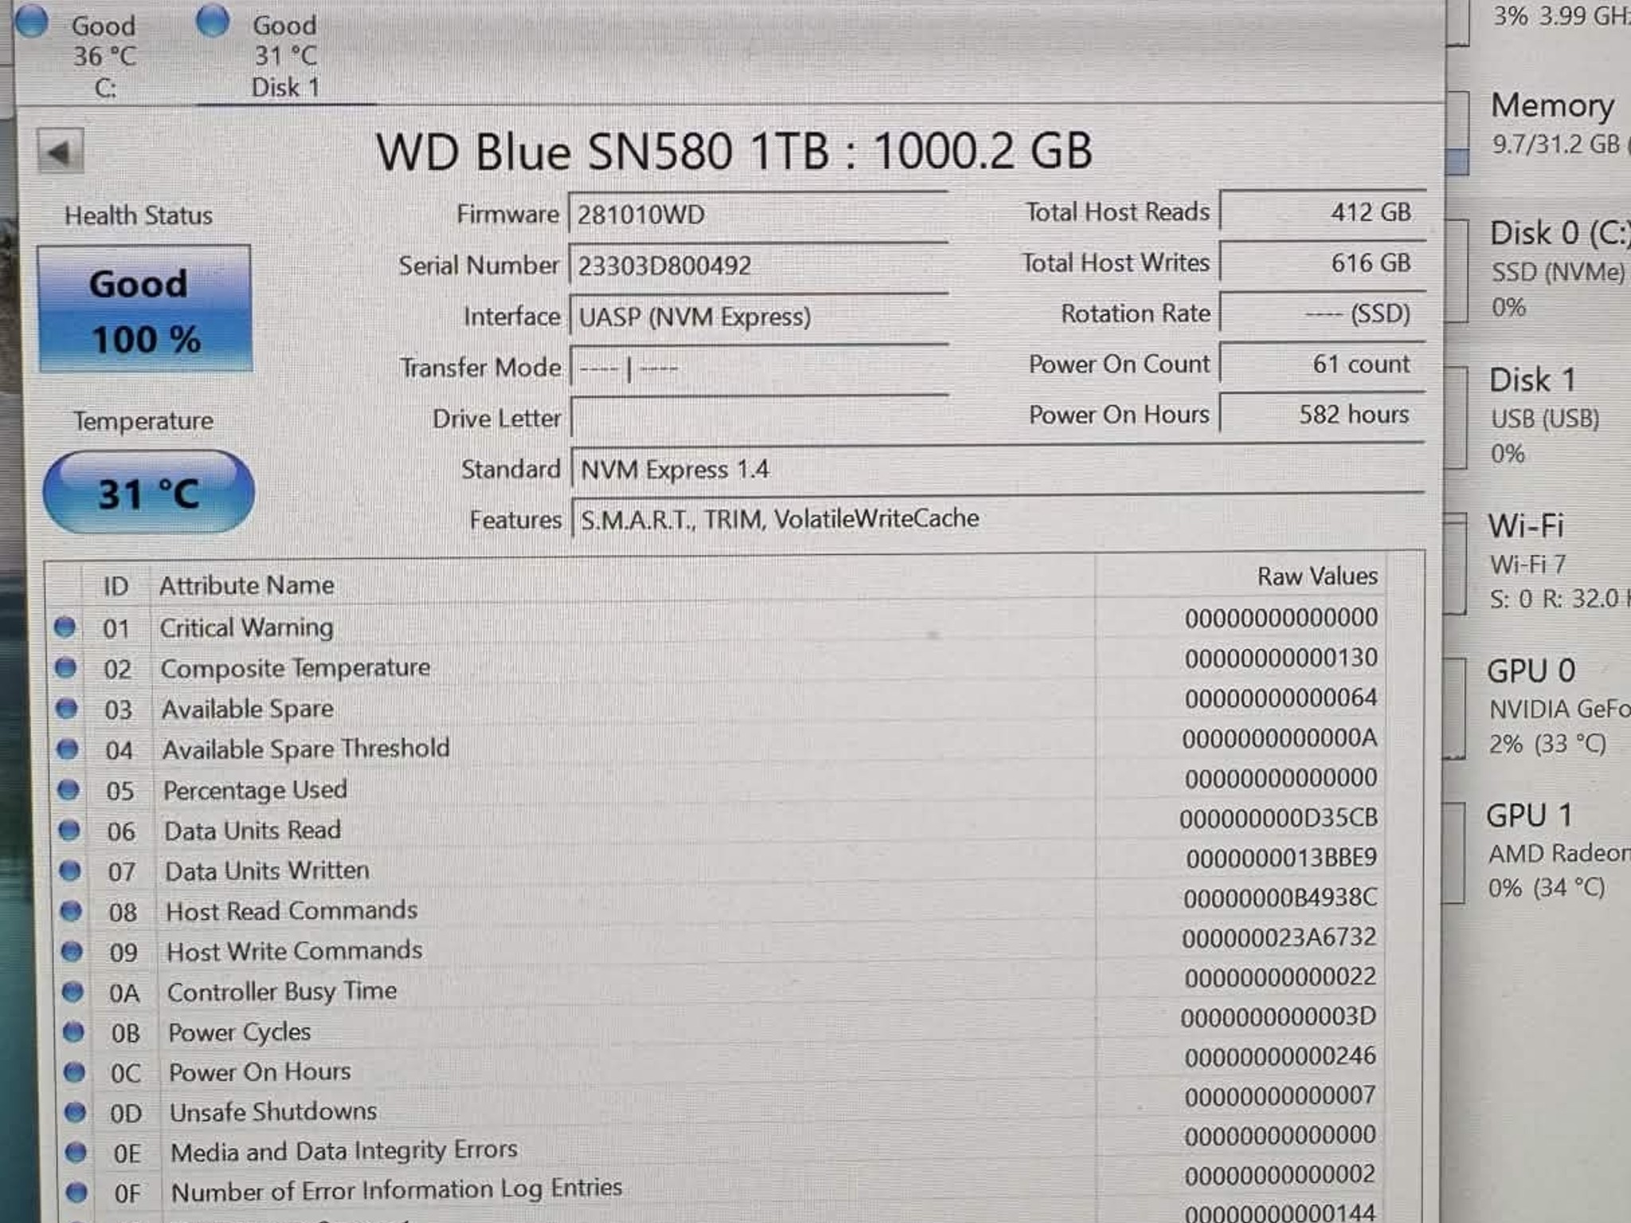The width and height of the screenshot is (1631, 1223).
Task: Click the Features field with S.M.A.R.T., TRIM
Action: pos(997,518)
